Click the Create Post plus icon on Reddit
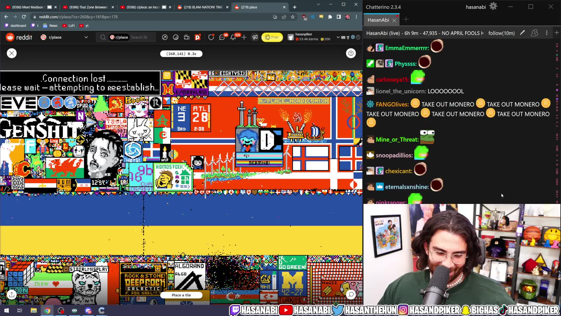The width and height of the screenshot is (561, 316). coord(244,37)
